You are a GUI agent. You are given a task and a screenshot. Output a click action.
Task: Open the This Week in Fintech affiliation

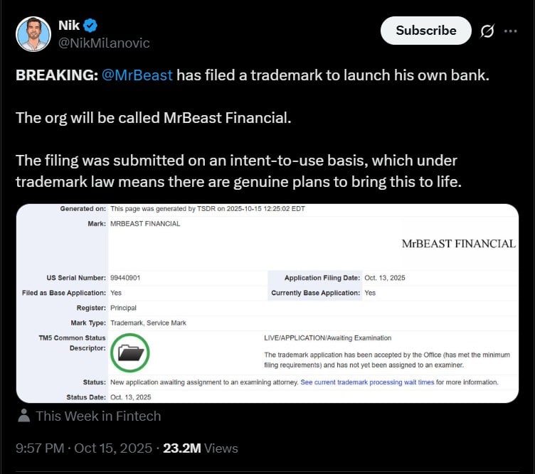point(98,416)
